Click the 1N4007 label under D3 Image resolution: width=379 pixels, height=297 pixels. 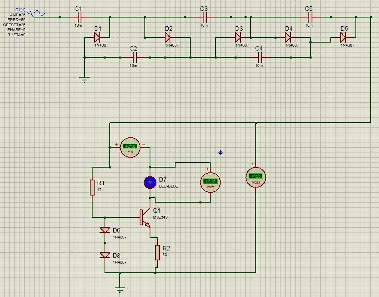click(x=242, y=45)
